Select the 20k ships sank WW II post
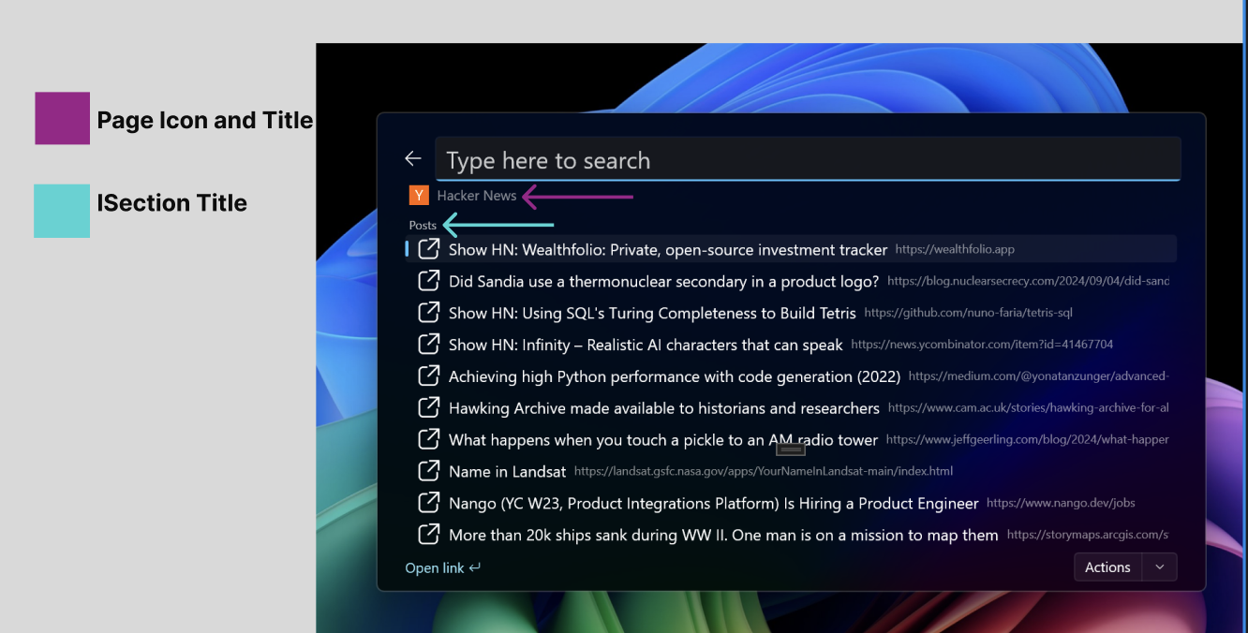Viewport: 1248px width, 633px height. (x=722, y=535)
